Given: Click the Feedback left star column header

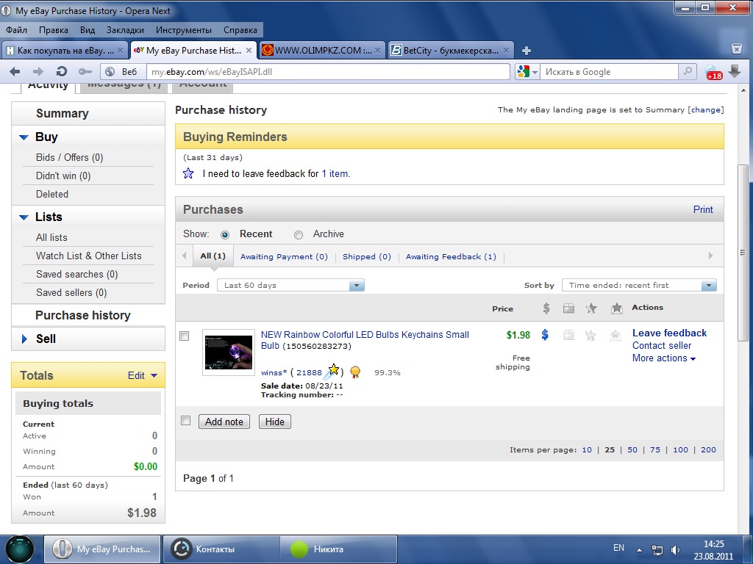Looking at the screenshot, I should (x=591, y=308).
